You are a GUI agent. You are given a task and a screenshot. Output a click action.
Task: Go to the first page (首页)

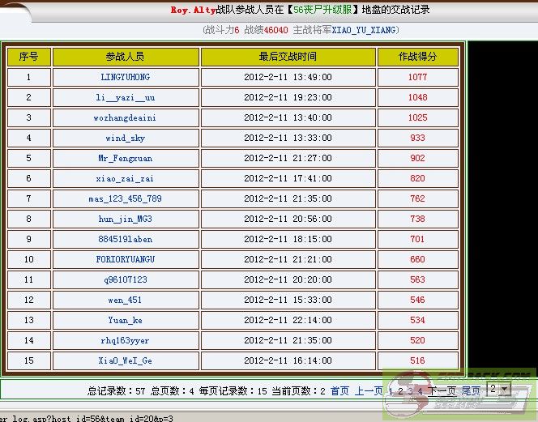click(x=339, y=391)
